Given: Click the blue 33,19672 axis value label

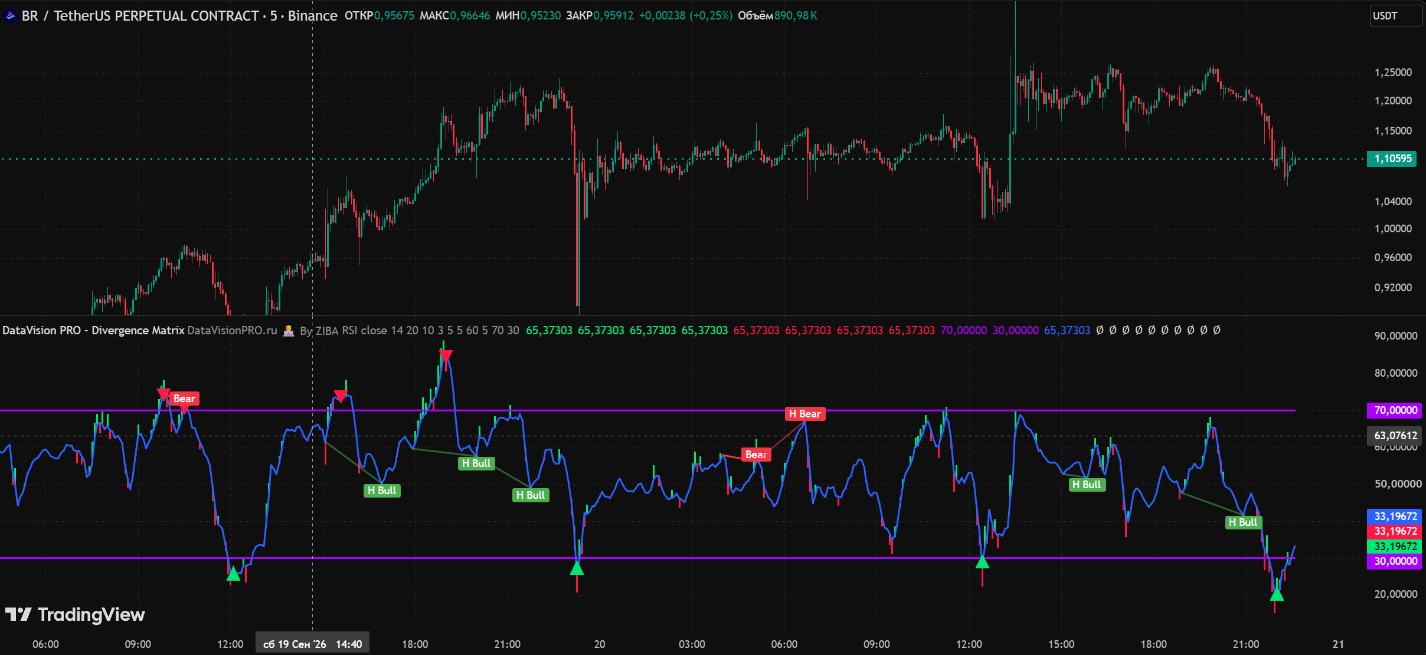Looking at the screenshot, I should tap(1395, 516).
